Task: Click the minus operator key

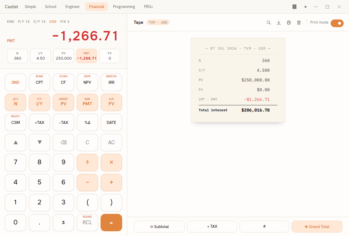Action: coord(87,183)
